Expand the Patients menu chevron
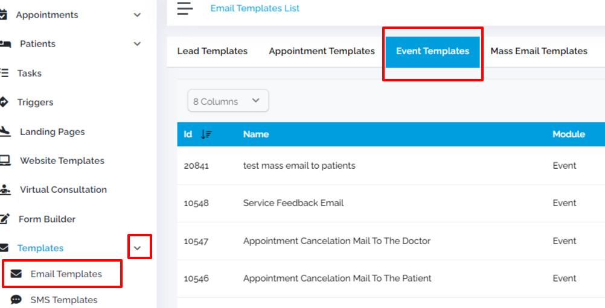The width and height of the screenshot is (605, 308). (x=137, y=44)
